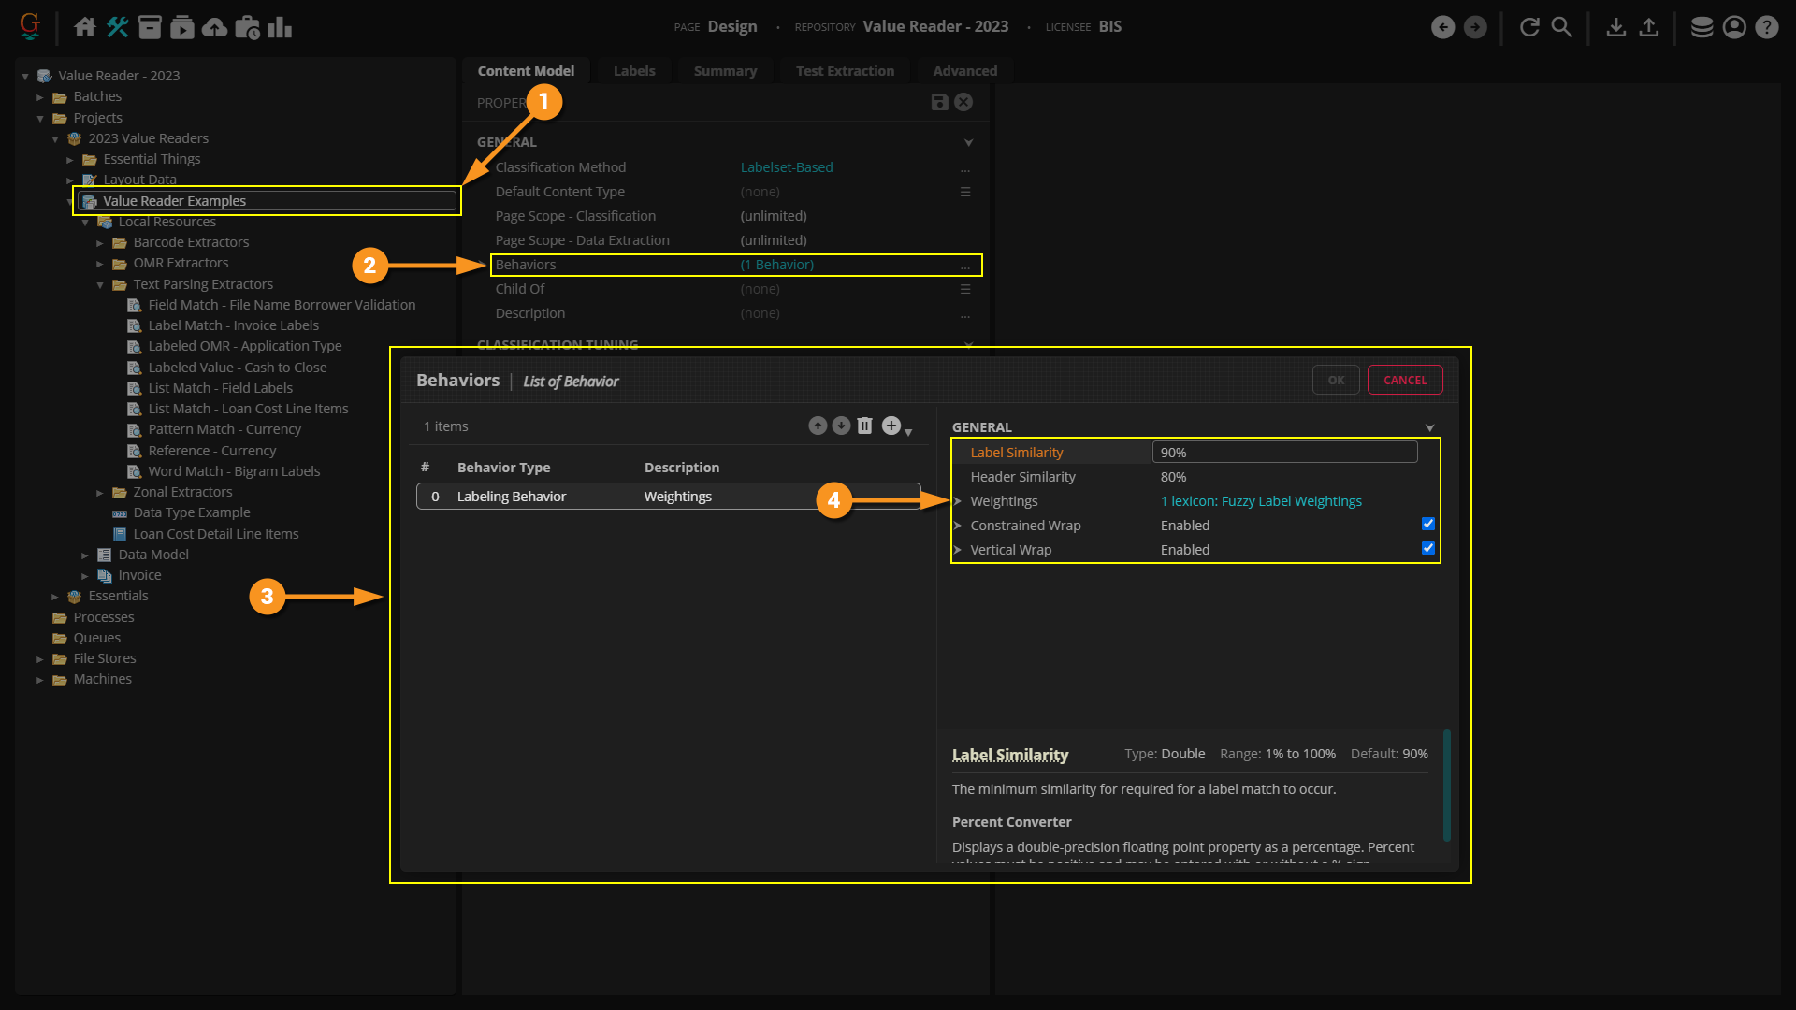Delete the selected behavior with trash icon

tap(864, 426)
